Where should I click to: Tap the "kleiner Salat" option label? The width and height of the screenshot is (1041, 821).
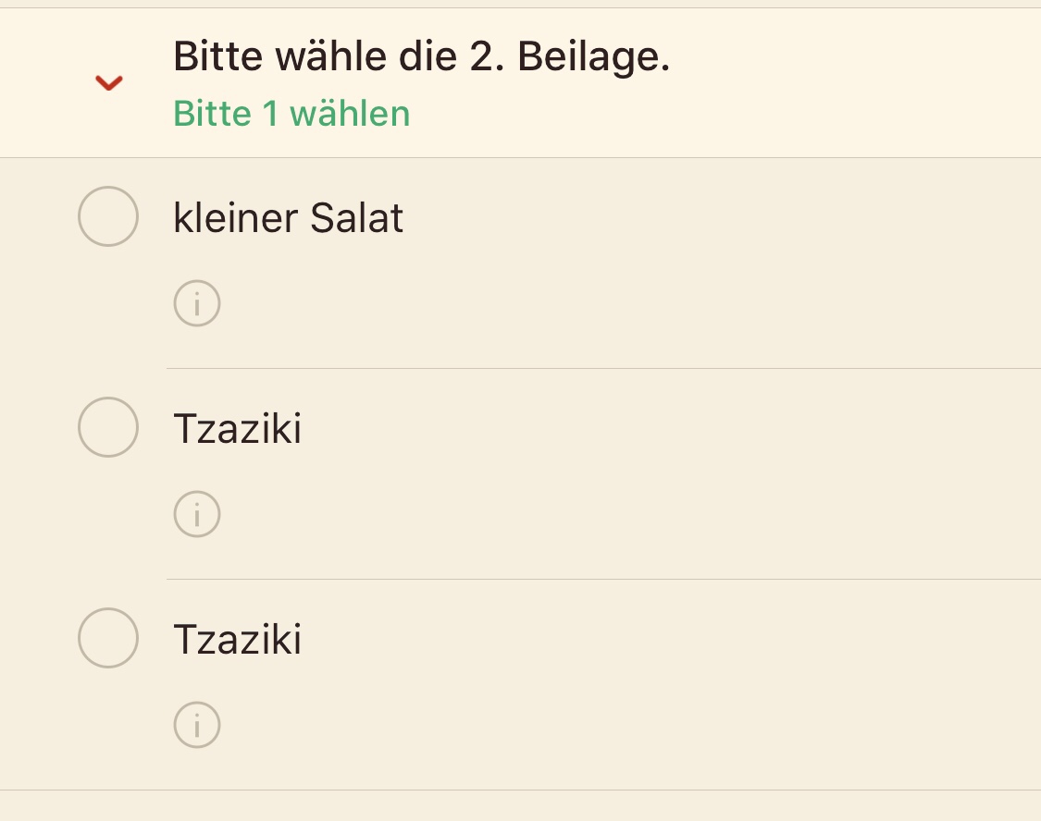click(288, 218)
